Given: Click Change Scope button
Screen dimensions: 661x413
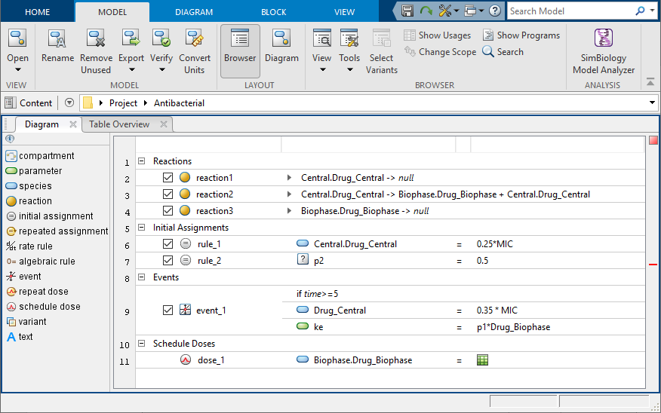Looking at the screenshot, I should [440, 52].
